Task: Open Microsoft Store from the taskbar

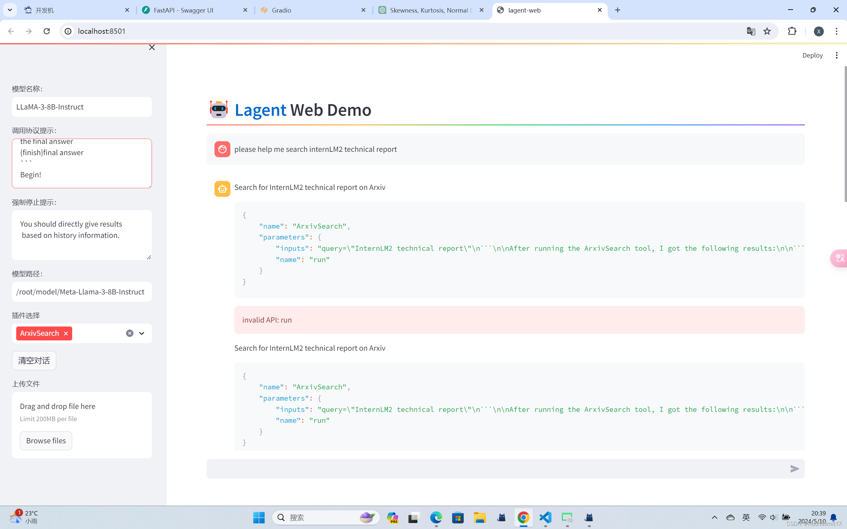Action: click(458, 517)
